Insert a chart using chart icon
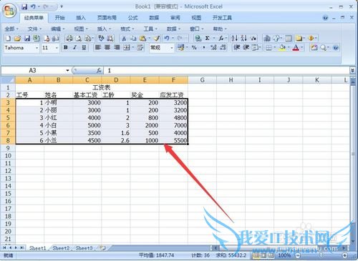The image size is (358, 261). pos(267,38)
